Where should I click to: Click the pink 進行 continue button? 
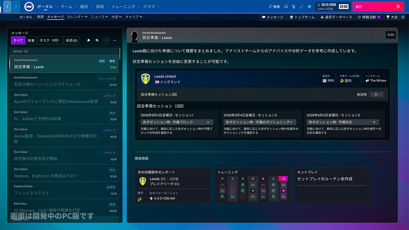378,6
